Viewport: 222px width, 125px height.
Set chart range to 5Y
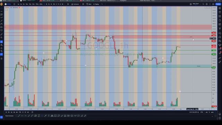[x=25, y=112]
